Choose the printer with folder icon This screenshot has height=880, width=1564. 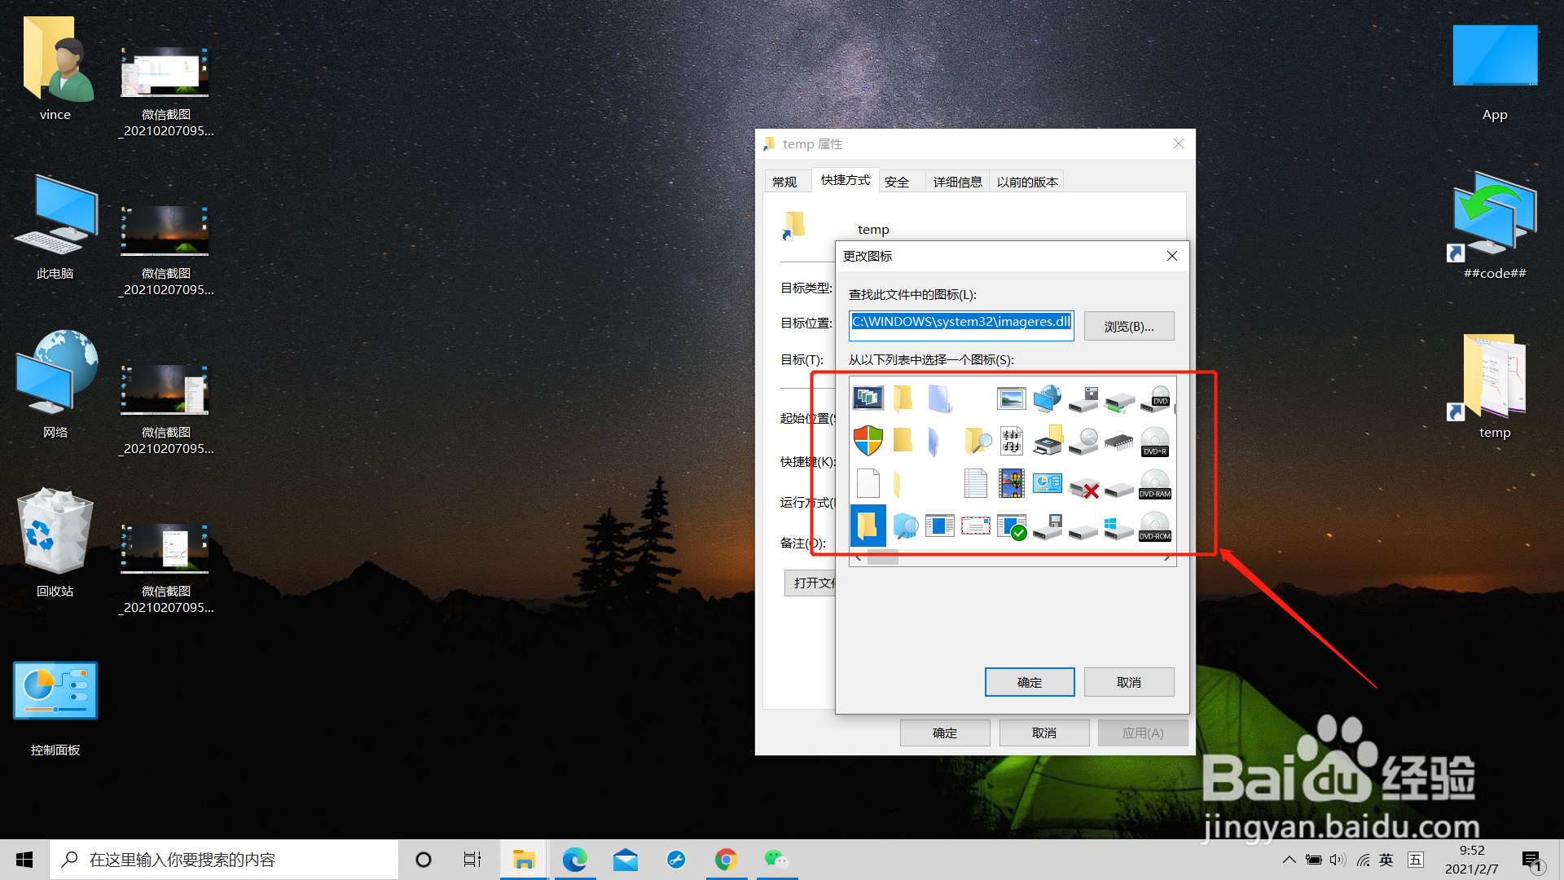1048,441
